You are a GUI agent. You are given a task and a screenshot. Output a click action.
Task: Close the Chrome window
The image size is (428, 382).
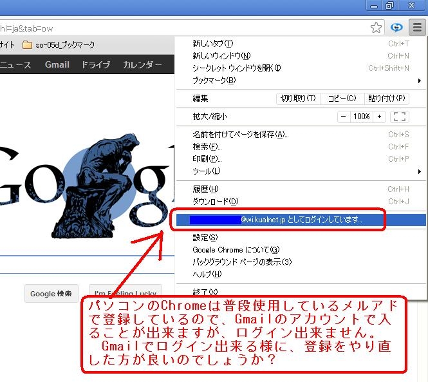coord(412,6)
